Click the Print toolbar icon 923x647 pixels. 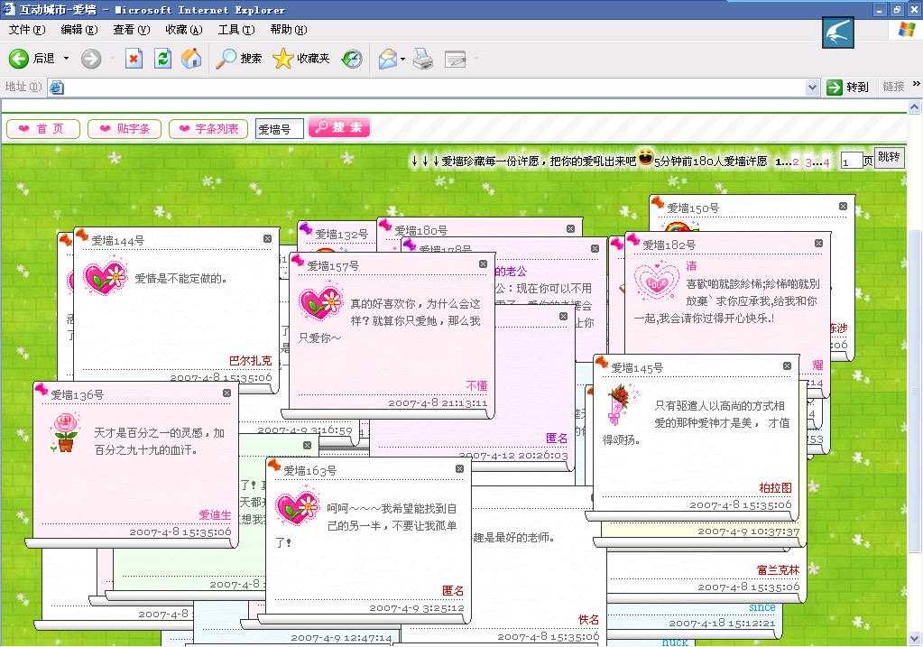tap(423, 60)
